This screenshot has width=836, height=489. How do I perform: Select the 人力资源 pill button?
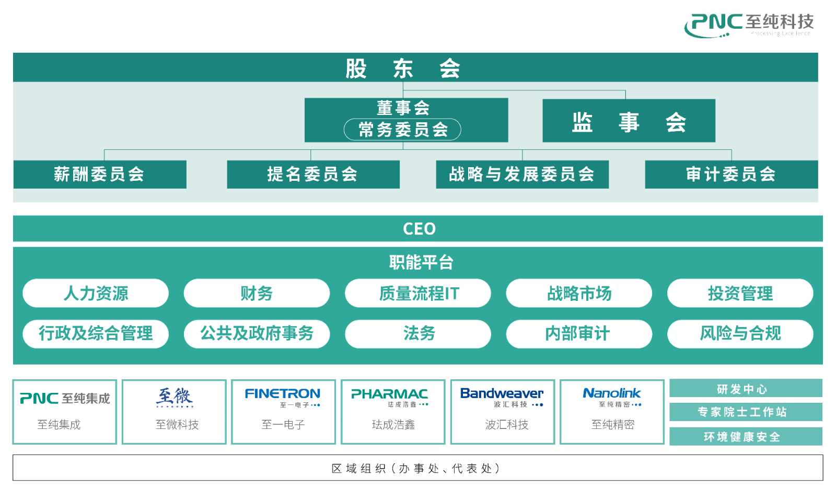(96, 293)
